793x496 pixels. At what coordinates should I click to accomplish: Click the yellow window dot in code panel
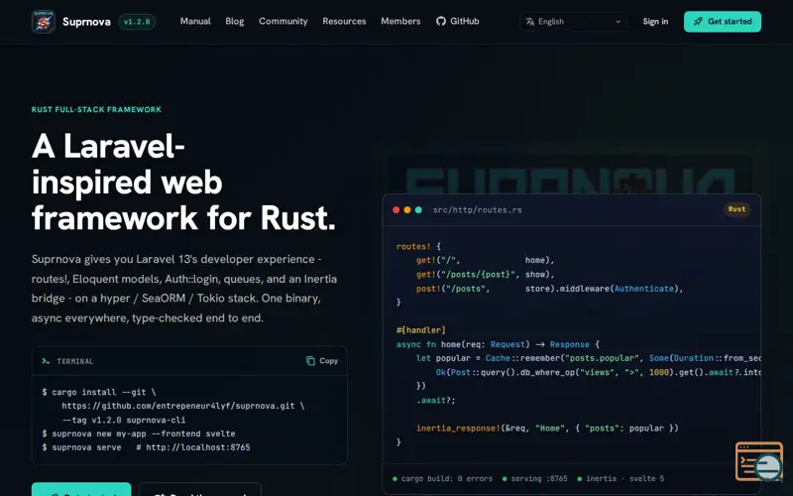coord(407,210)
